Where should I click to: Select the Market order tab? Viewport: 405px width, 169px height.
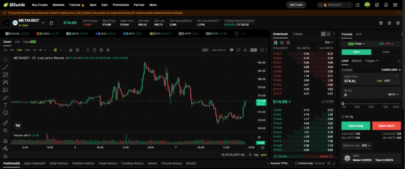[357, 61]
